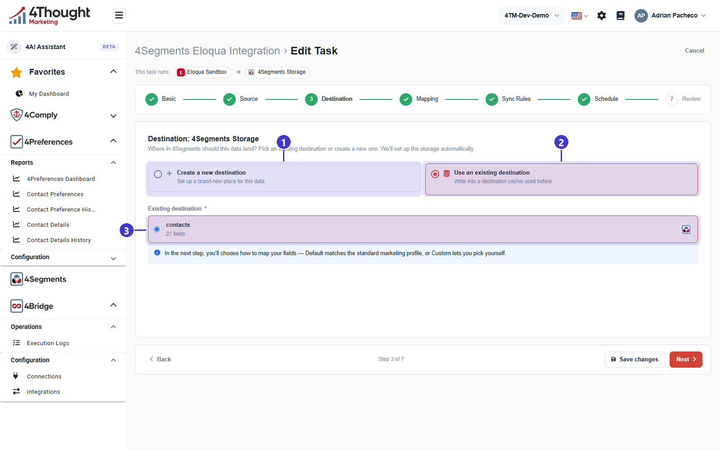Go to the Basic step

161,99
